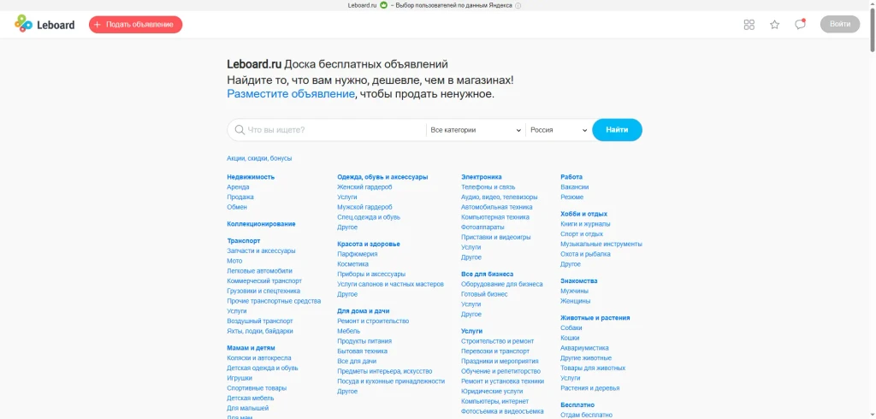
Task: Click Компьютерная техника
Action: click(495, 217)
